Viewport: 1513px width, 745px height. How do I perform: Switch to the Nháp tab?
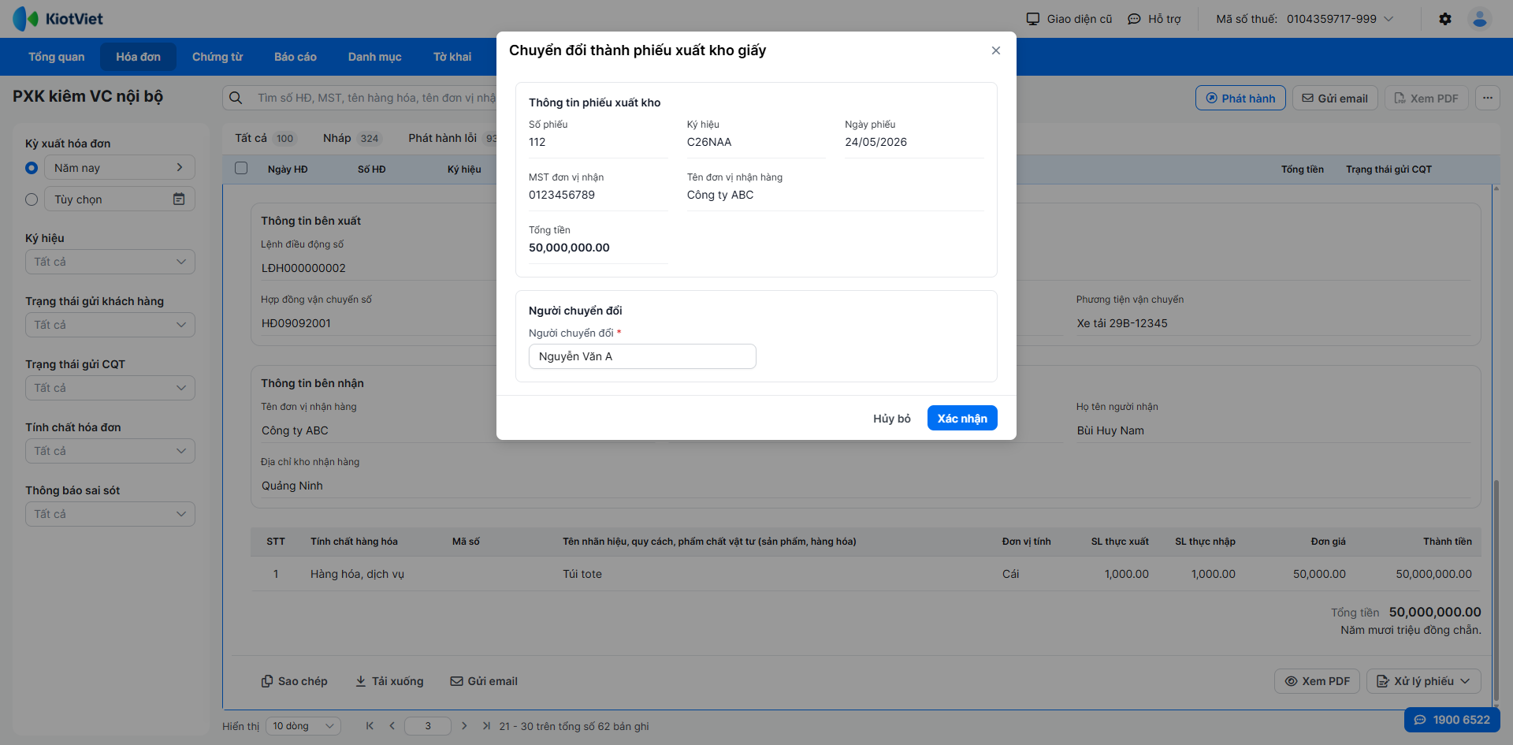click(x=352, y=138)
